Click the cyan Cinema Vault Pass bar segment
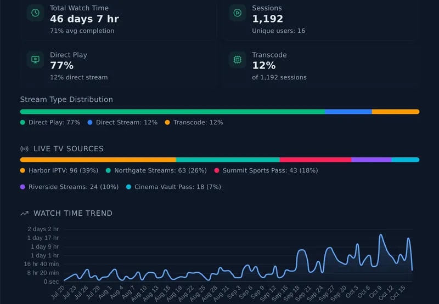Image resolution: width=439 pixels, height=304 pixels. click(406, 160)
